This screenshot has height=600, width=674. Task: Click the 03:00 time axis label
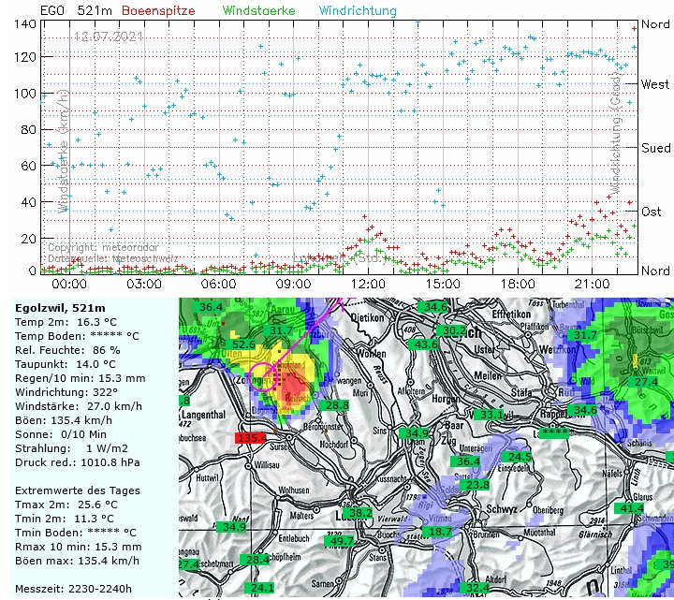[144, 284]
